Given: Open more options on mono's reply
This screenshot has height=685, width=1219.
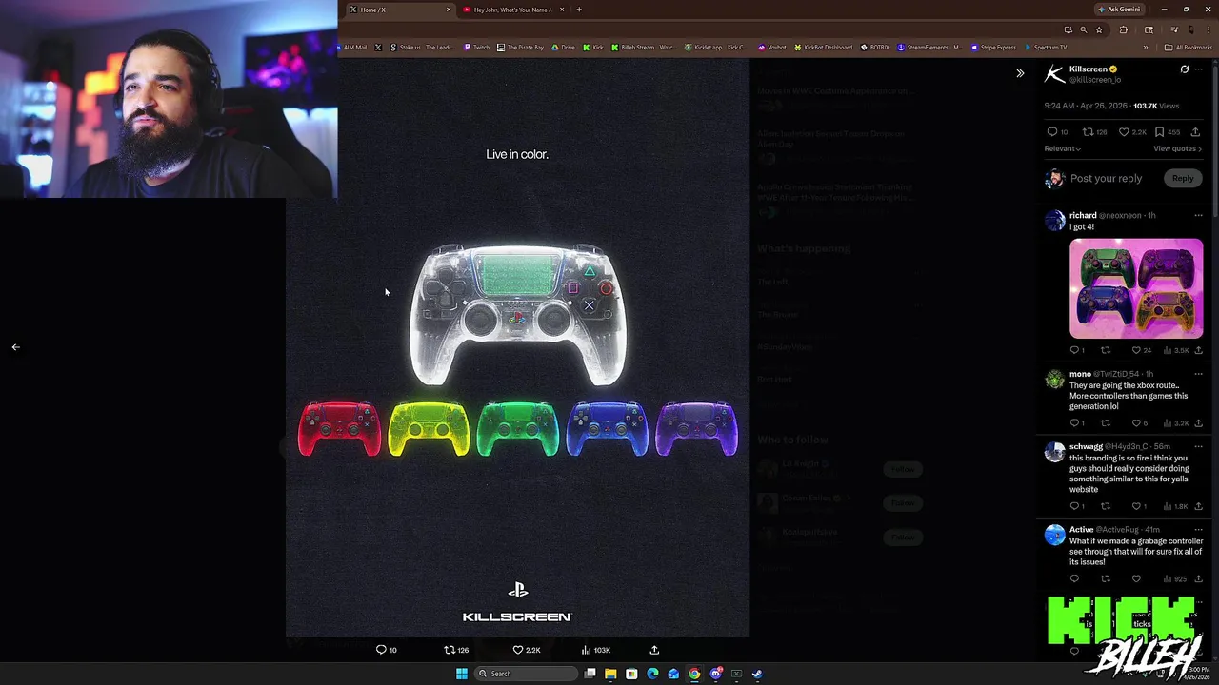Looking at the screenshot, I should tap(1199, 374).
